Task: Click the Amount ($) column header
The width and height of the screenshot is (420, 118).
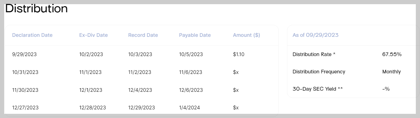Action: [246, 35]
